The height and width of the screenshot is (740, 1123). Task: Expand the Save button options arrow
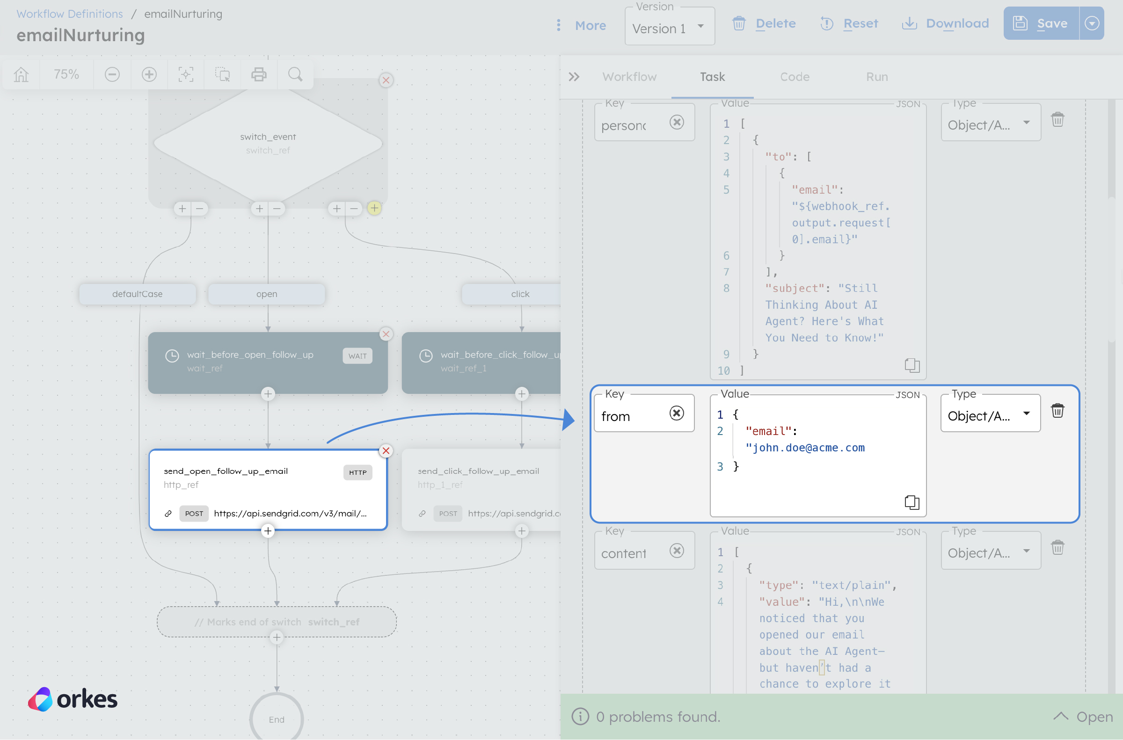[1092, 23]
